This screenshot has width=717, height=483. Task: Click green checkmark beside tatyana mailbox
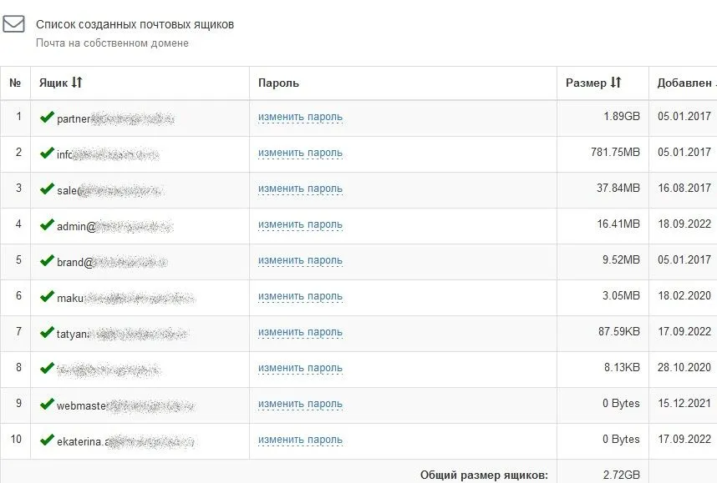[47, 333]
